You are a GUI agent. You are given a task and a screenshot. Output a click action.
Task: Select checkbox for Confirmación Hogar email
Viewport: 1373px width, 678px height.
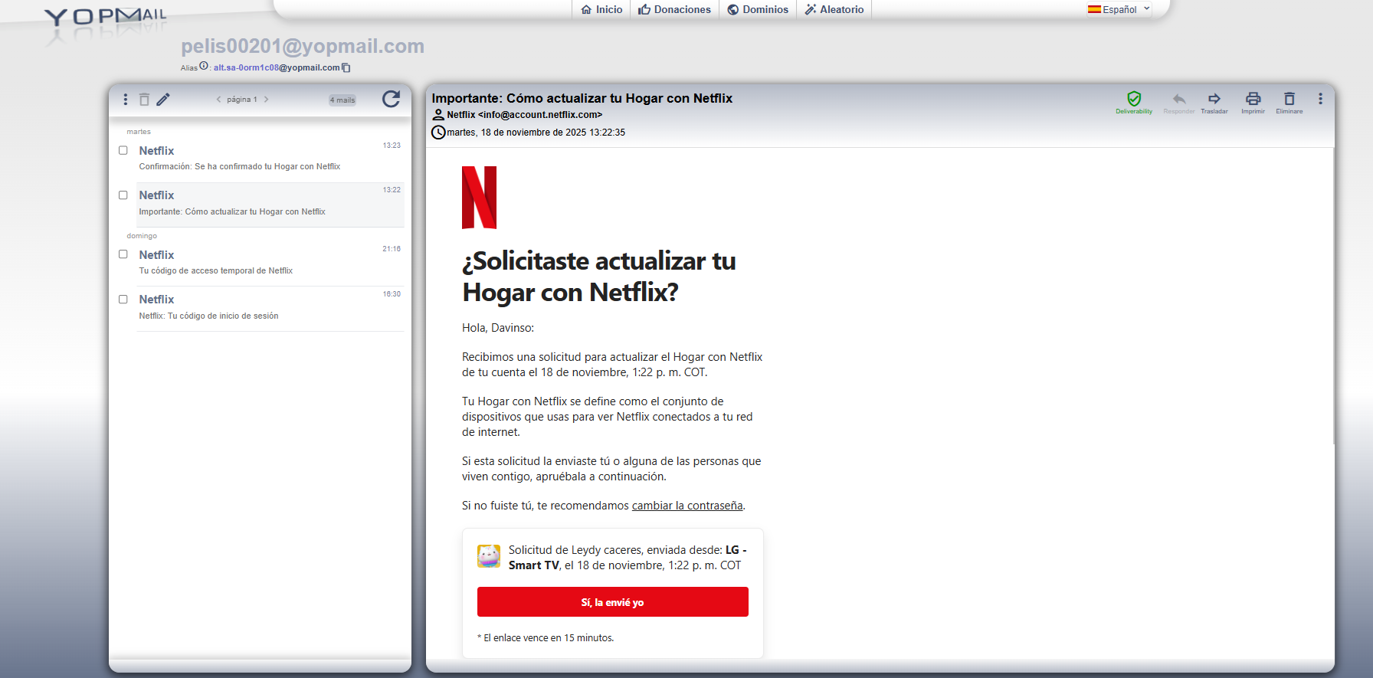pos(123,151)
